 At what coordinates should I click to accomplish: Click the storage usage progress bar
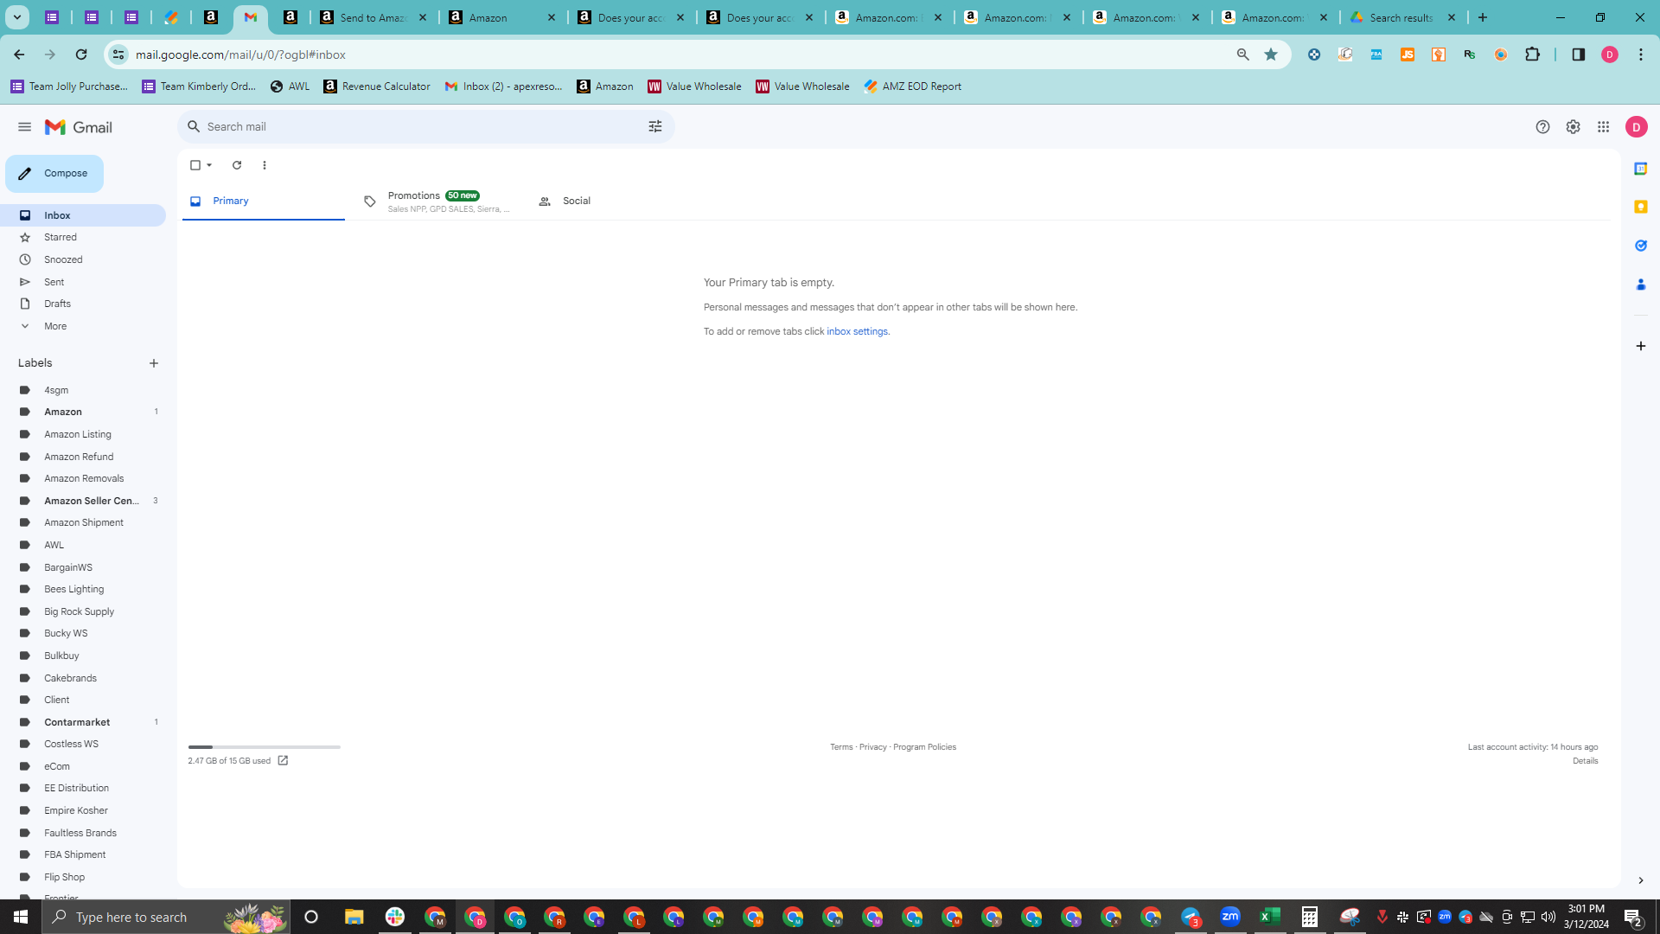[x=264, y=747]
